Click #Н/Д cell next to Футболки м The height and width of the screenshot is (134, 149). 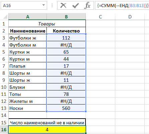[x=66, y=45]
